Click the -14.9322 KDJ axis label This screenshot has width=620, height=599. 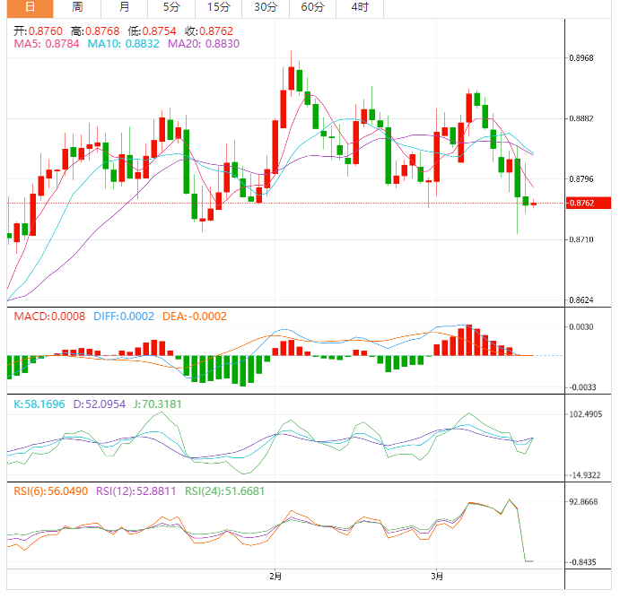585,475
